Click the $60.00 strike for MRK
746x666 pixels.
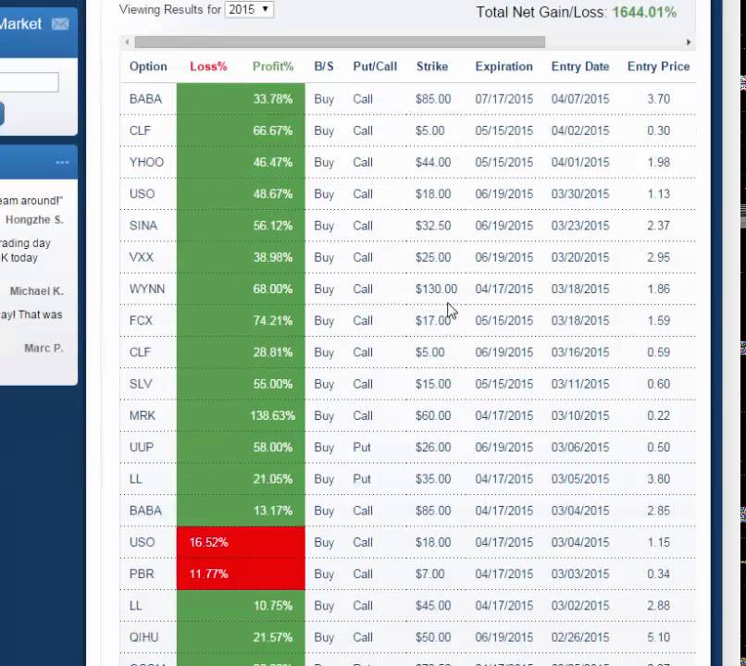tap(433, 416)
